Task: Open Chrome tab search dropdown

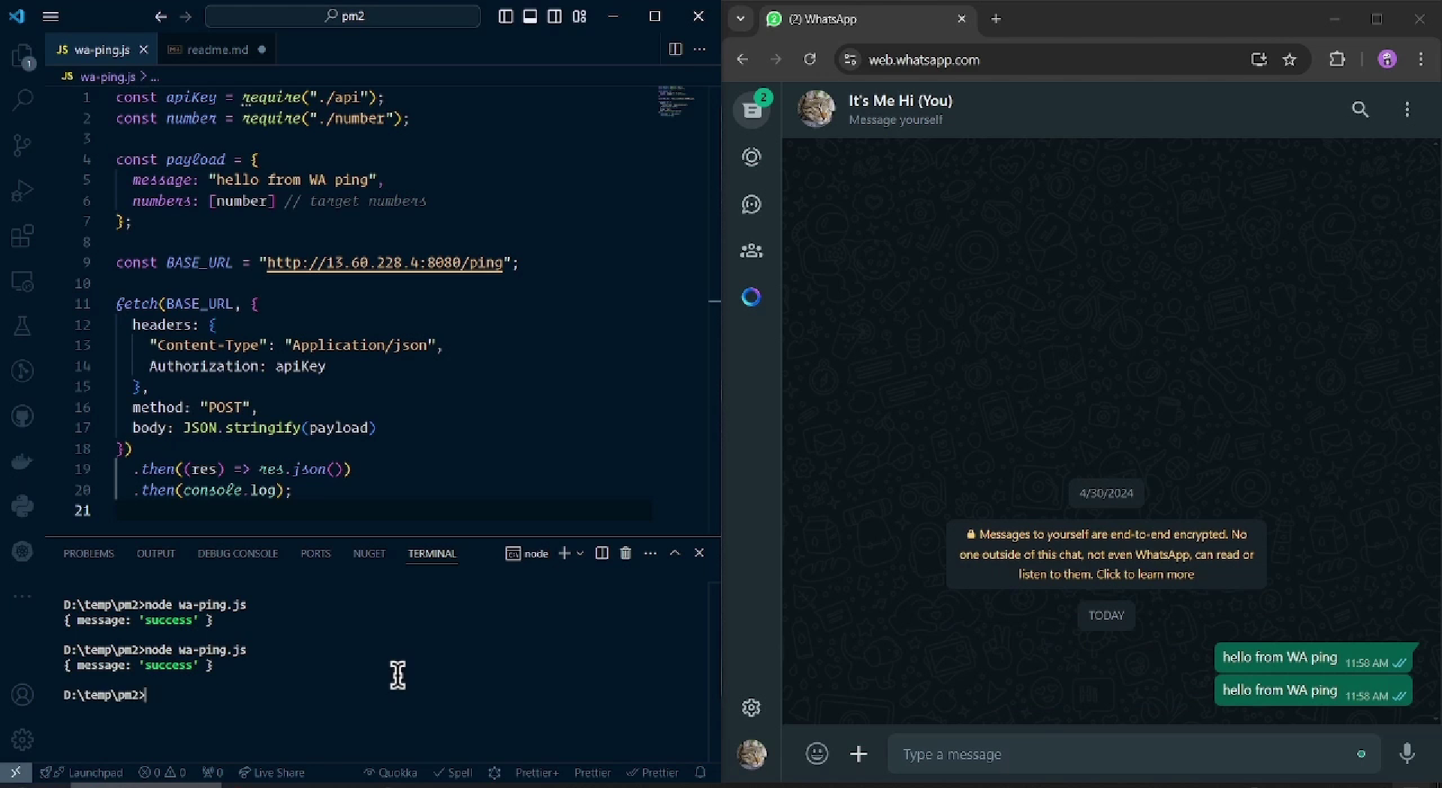Action: pos(741,19)
